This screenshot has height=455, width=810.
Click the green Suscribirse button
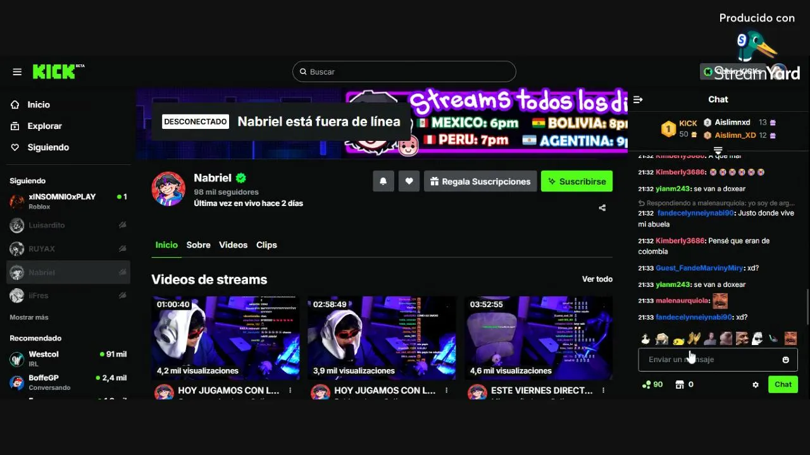576,181
